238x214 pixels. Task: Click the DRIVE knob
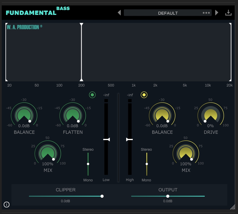click(x=211, y=115)
